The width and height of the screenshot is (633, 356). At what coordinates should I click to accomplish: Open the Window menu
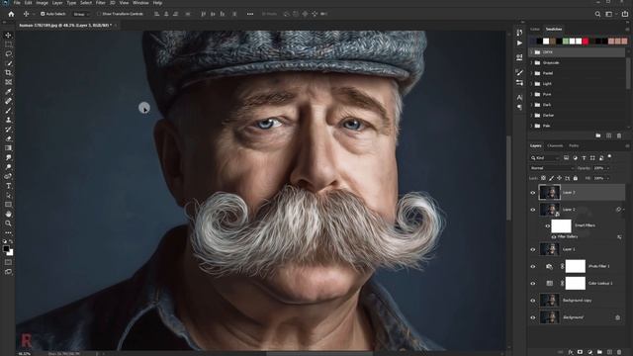(140, 3)
